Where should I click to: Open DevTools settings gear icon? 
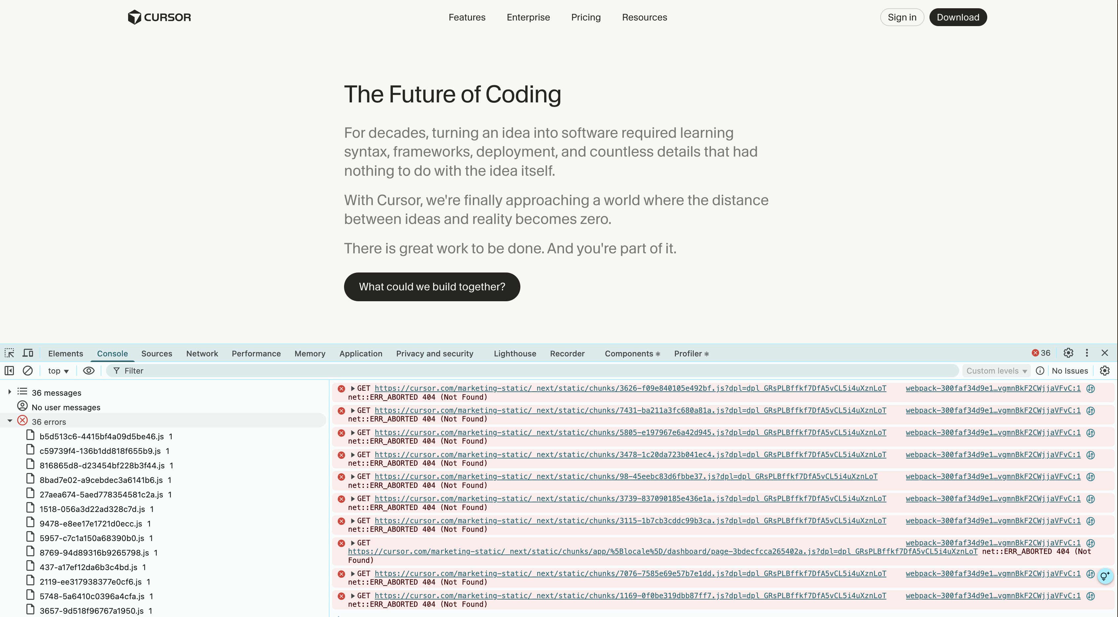coord(1068,353)
